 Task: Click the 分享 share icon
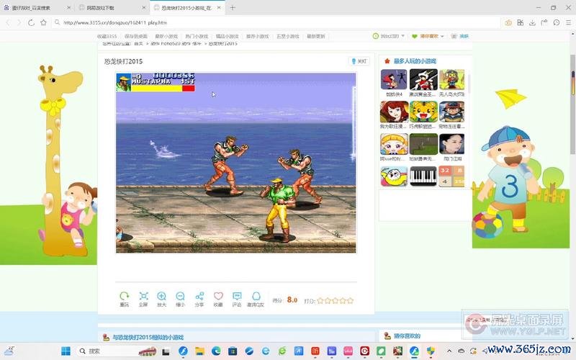pyautogui.click(x=199, y=297)
